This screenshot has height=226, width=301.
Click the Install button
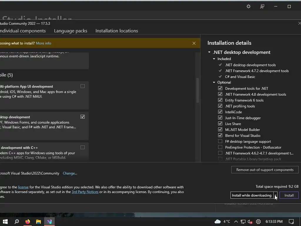click(x=289, y=195)
